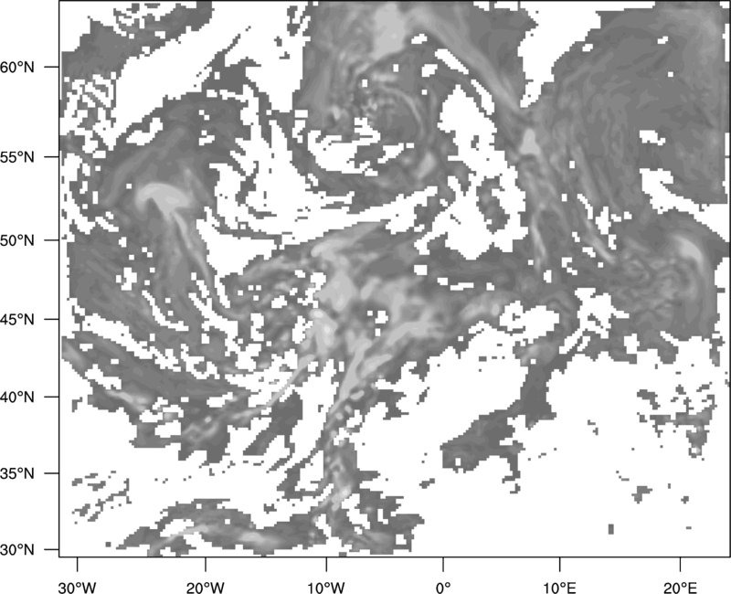Click the 20°E longitude label
This screenshot has width=731, height=594.
[680, 588]
